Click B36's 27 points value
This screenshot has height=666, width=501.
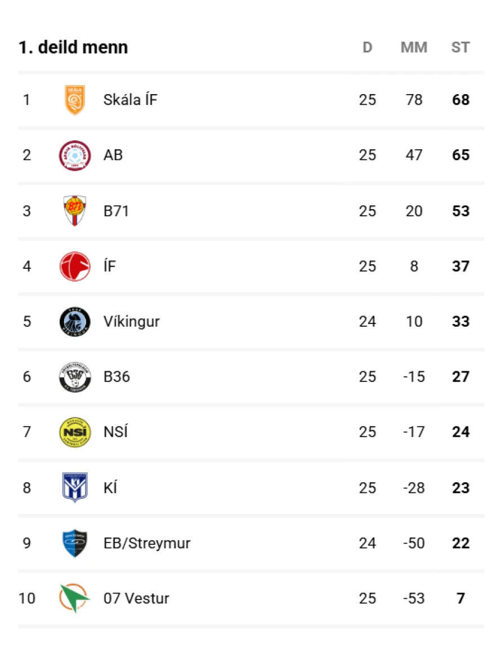click(x=460, y=377)
